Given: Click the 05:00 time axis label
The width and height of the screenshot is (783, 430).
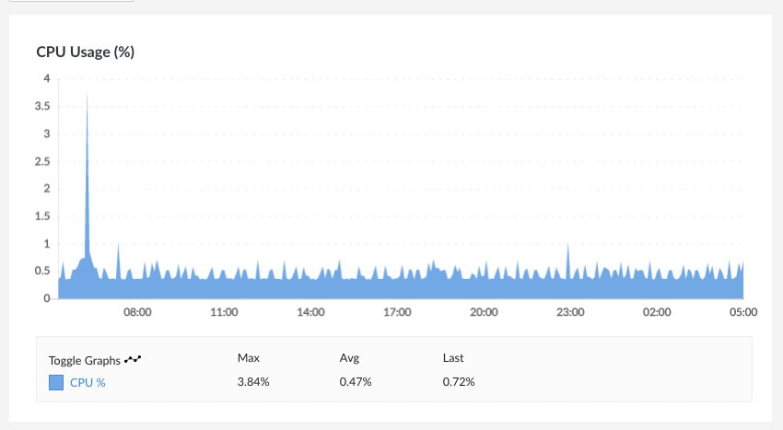Looking at the screenshot, I should tap(743, 312).
